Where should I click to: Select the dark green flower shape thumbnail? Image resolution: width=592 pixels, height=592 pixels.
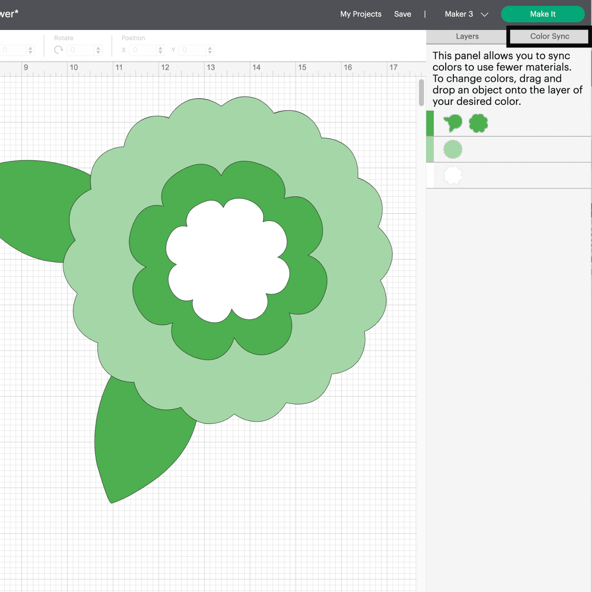479,123
